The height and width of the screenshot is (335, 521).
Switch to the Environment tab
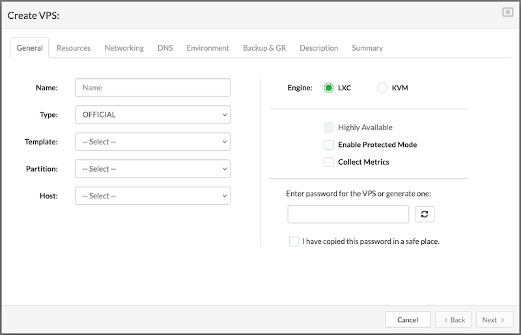click(x=208, y=48)
